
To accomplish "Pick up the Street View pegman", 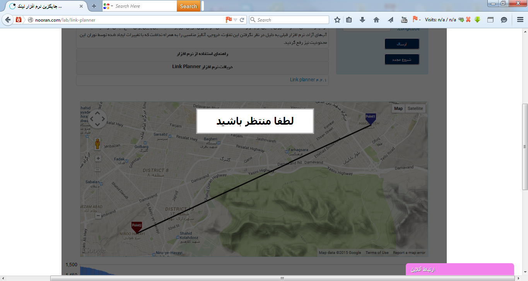I will pos(98,144).
